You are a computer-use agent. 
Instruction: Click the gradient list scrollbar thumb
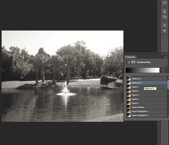coord(168,85)
